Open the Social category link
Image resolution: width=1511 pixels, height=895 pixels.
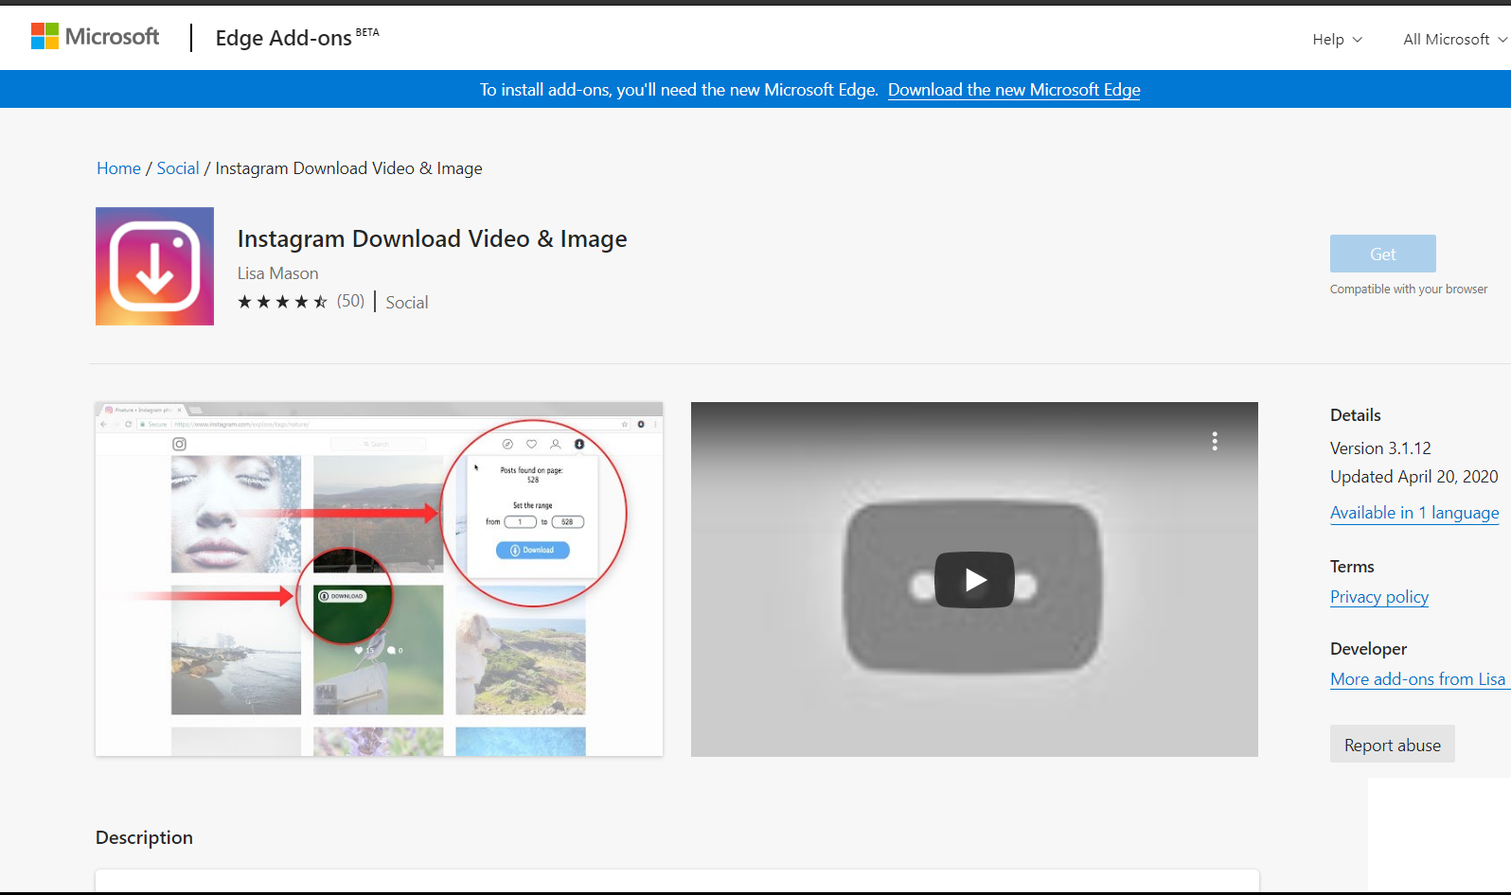(407, 303)
